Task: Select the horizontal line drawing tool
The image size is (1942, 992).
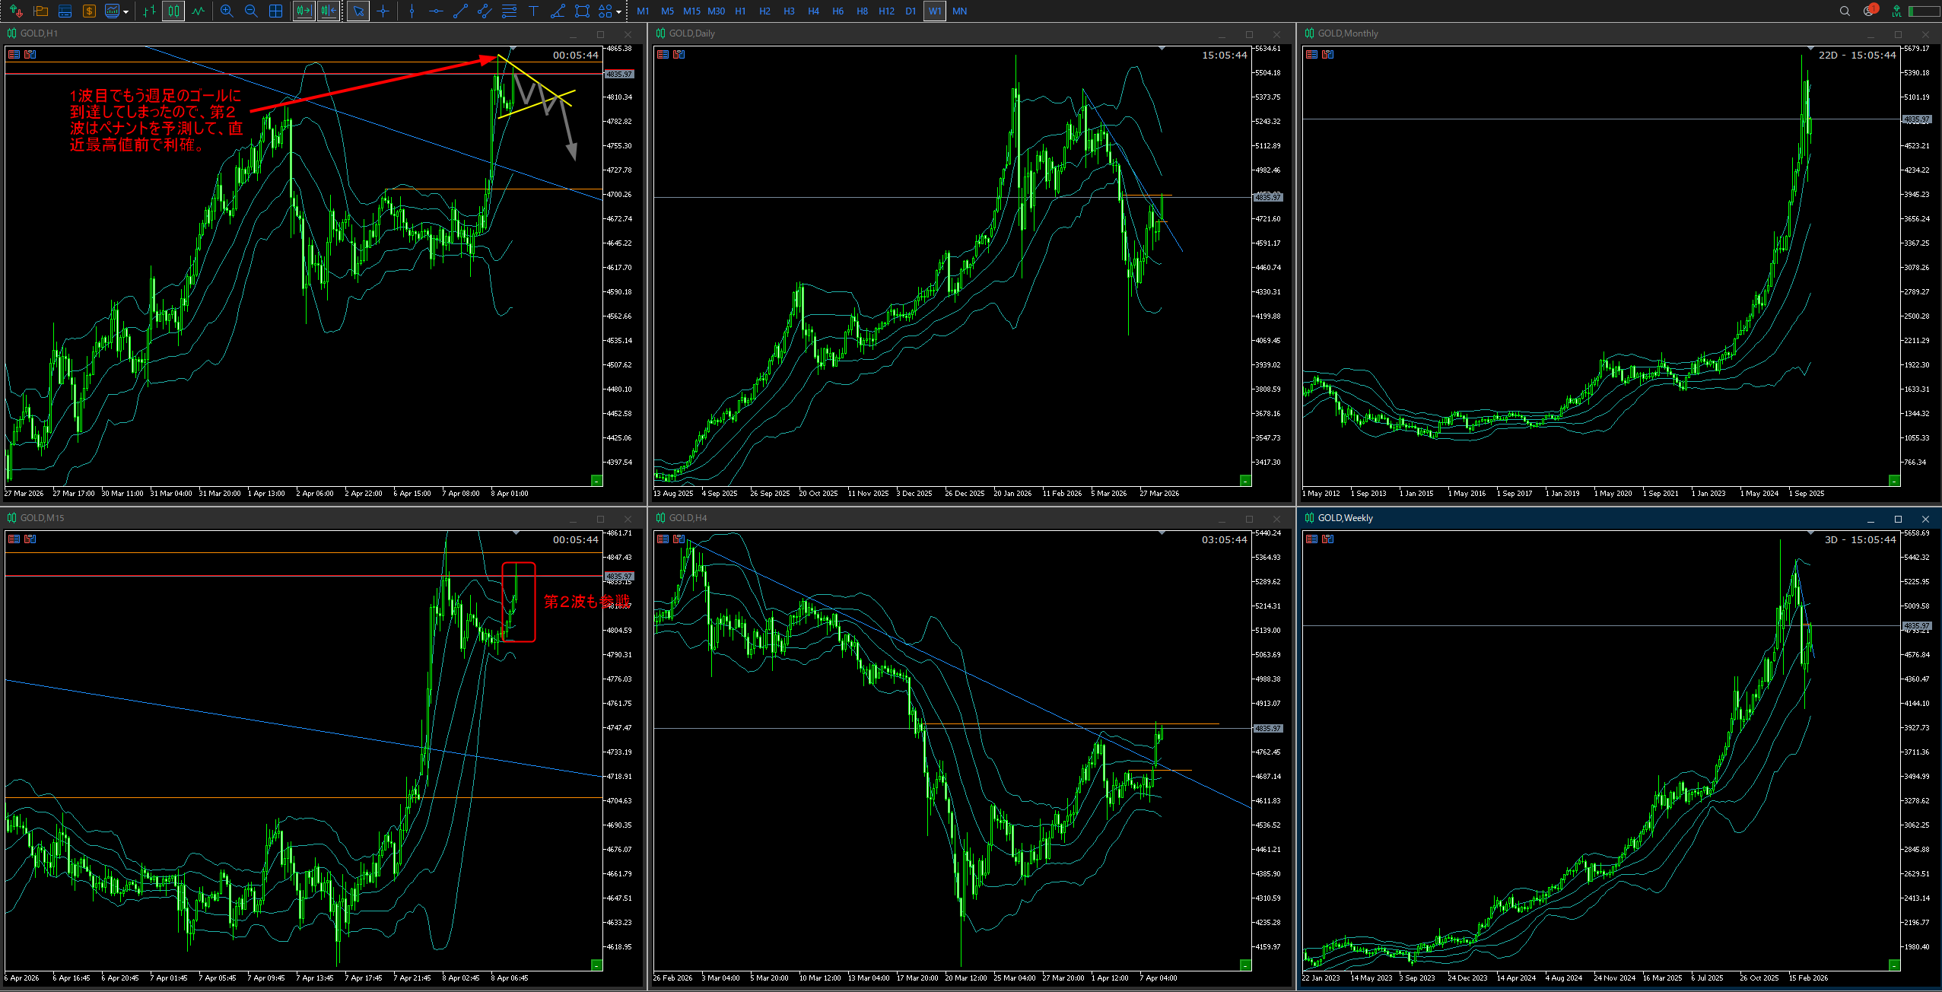Action: coord(436,11)
